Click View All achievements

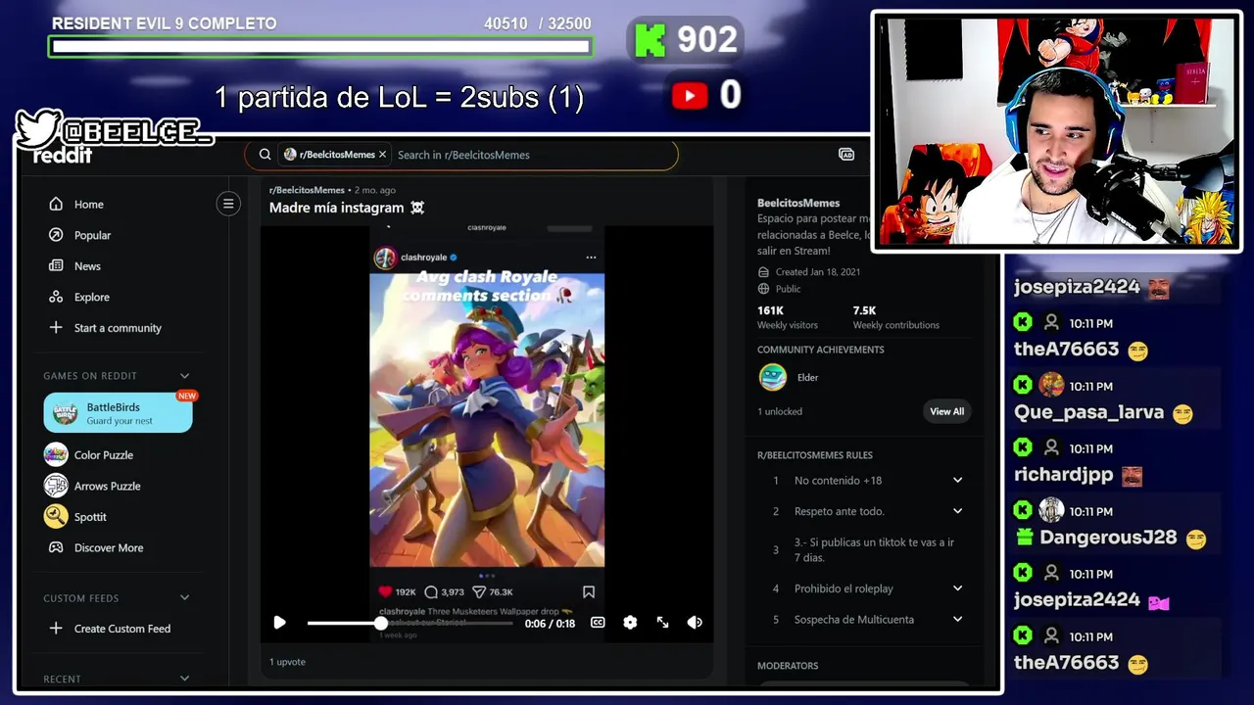(946, 411)
